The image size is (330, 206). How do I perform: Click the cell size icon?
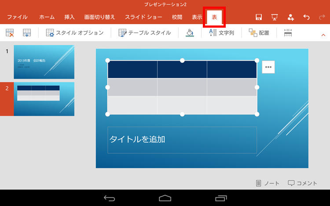tap(288, 33)
